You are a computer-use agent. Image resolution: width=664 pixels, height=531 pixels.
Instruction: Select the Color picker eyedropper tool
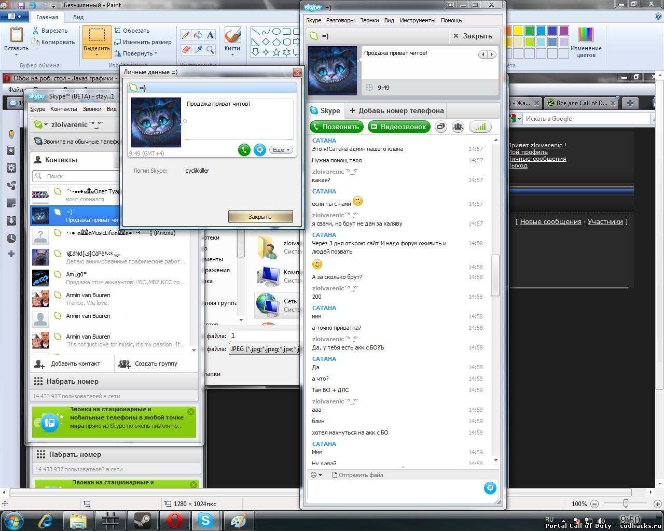(198, 50)
